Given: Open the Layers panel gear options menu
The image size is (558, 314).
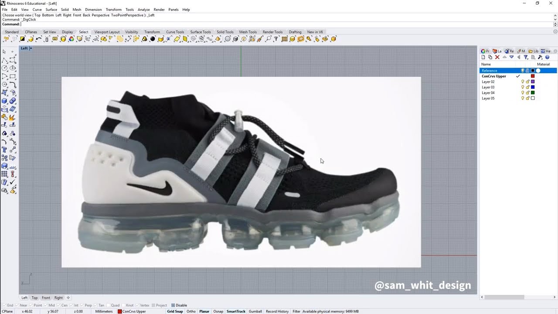Looking at the screenshot, I should (x=555, y=51).
